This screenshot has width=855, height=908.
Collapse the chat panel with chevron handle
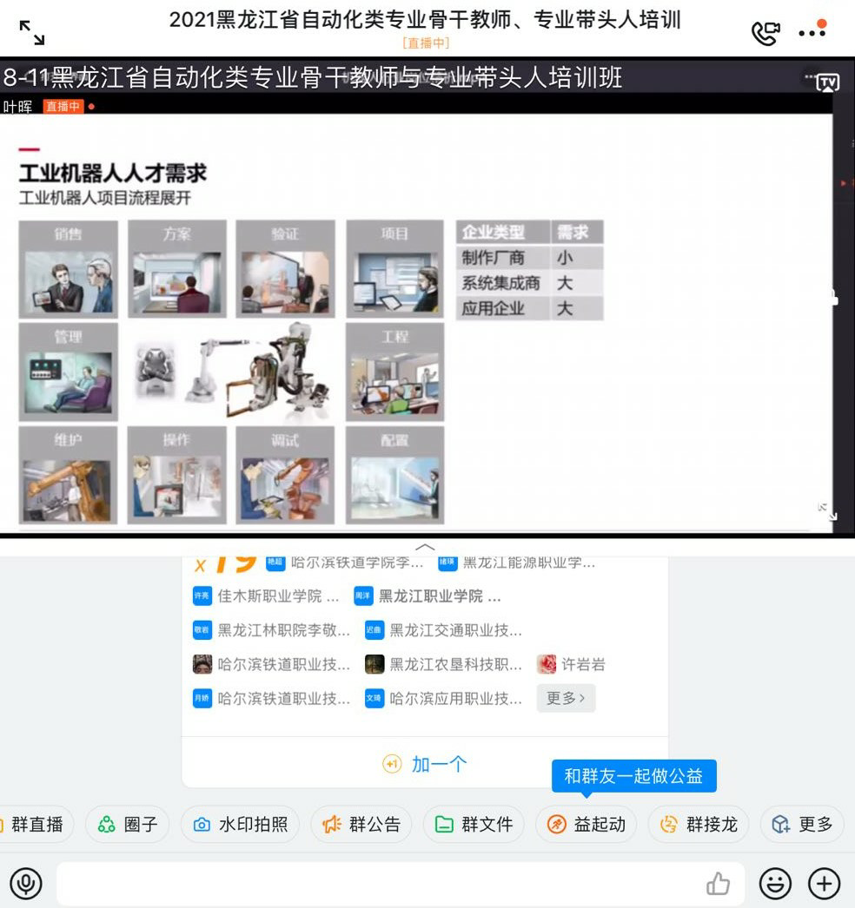tap(426, 547)
